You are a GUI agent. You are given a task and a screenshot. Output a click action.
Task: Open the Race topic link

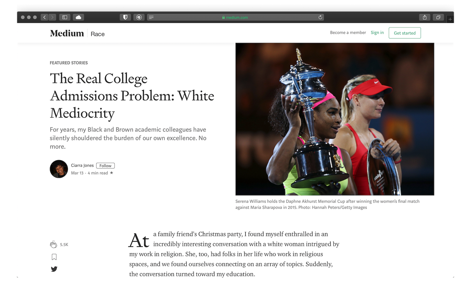click(97, 34)
